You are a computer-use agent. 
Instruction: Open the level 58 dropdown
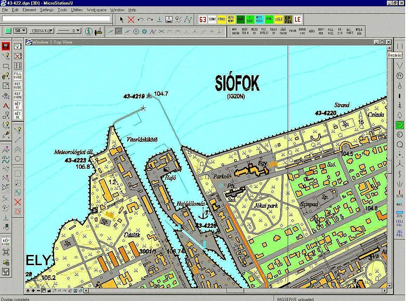coord(20,31)
